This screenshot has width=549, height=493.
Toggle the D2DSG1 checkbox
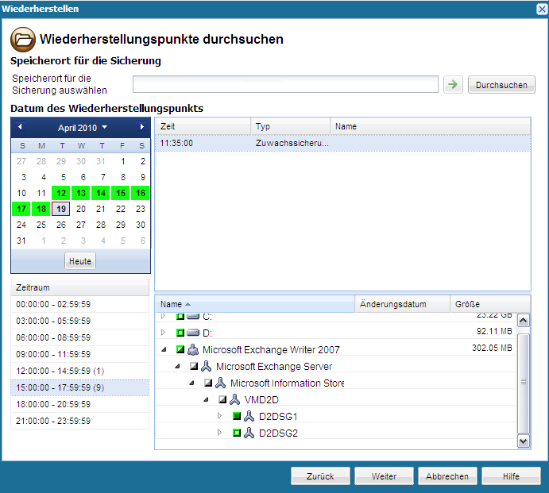(237, 416)
